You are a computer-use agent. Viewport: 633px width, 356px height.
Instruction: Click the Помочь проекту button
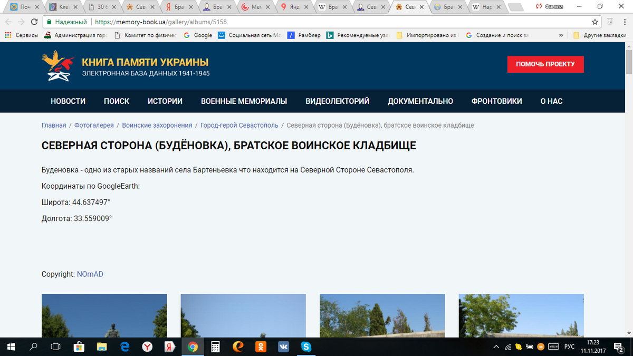545,64
